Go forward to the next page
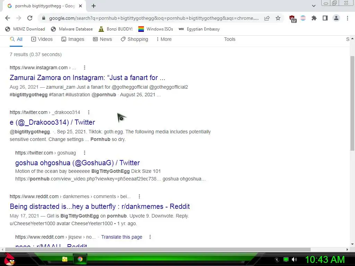The image size is (355, 266). click(x=19, y=18)
